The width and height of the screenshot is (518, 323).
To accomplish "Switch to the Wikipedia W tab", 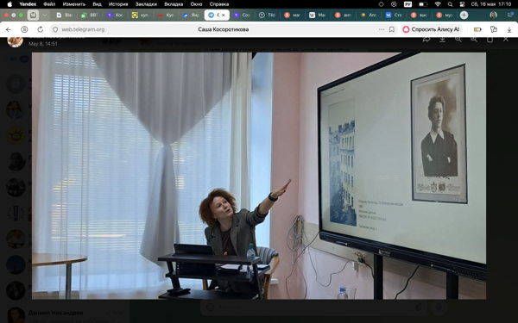I will click(x=318, y=16).
